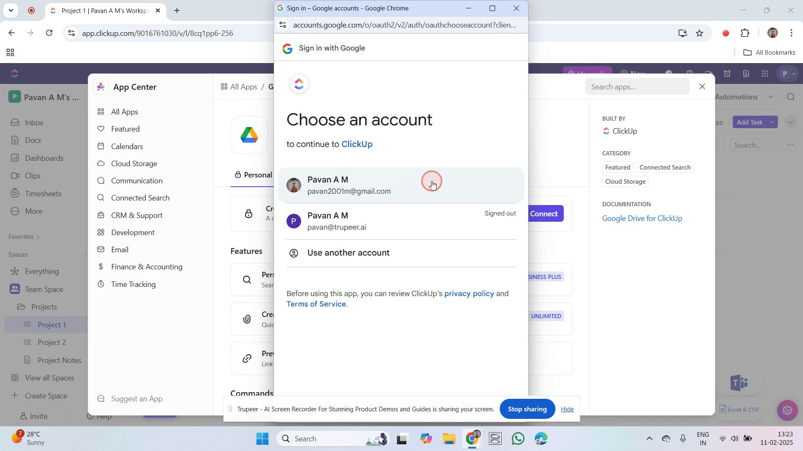Open ClickUp's privacy policy link
Image resolution: width=803 pixels, height=451 pixels.
click(x=469, y=294)
